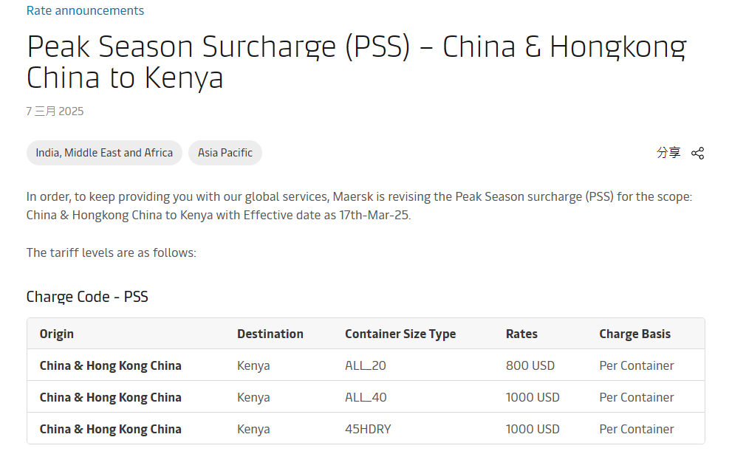Click the ALL_40 container size cell

click(366, 397)
